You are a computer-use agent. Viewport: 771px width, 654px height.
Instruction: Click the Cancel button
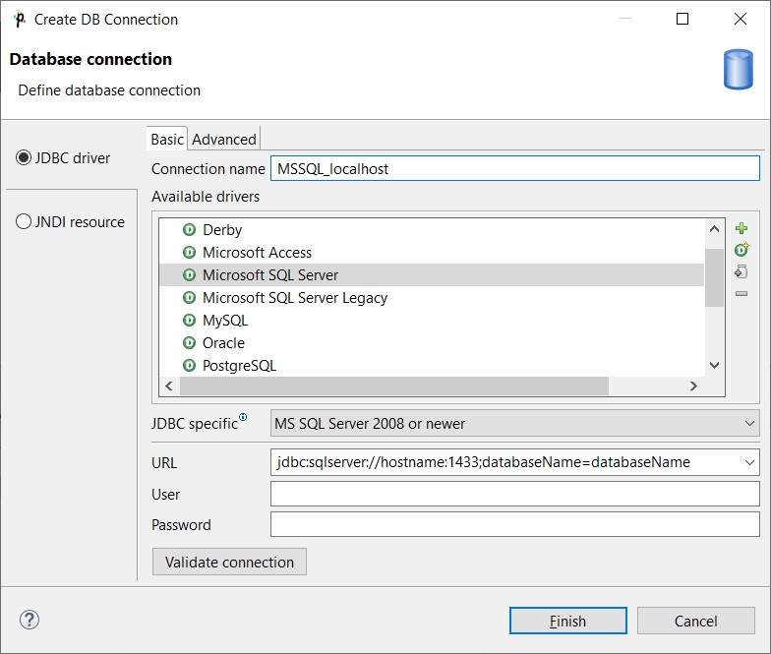pos(696,622)
